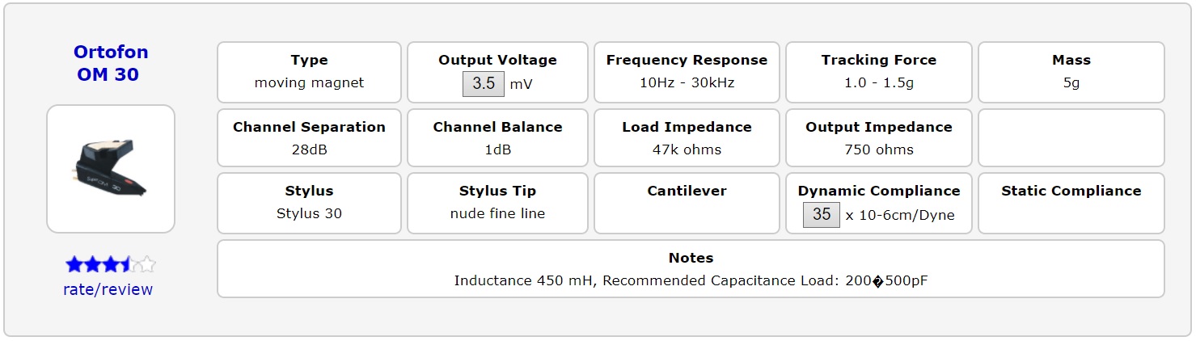Select the Load Impedance 47k ohms cell
1196x341 pixels.
tap(687, 138)
